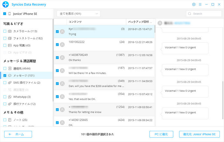This screenshot has height=142, width=224.
Task: Go back with the ホーム button
Action: pyautogui.click(x=18, y=134)
